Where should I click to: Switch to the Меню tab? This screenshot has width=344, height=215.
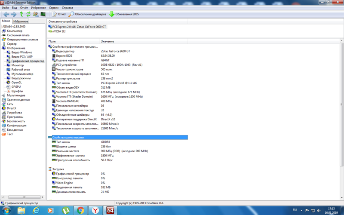(x=6, y=21)
